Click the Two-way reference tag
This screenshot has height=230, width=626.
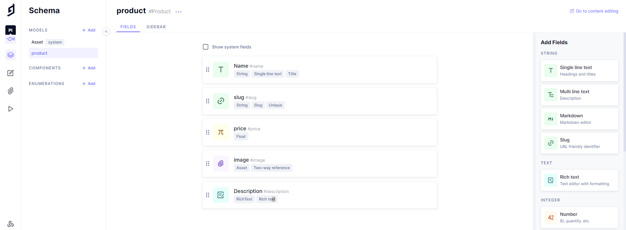click(x=272, y=168)
